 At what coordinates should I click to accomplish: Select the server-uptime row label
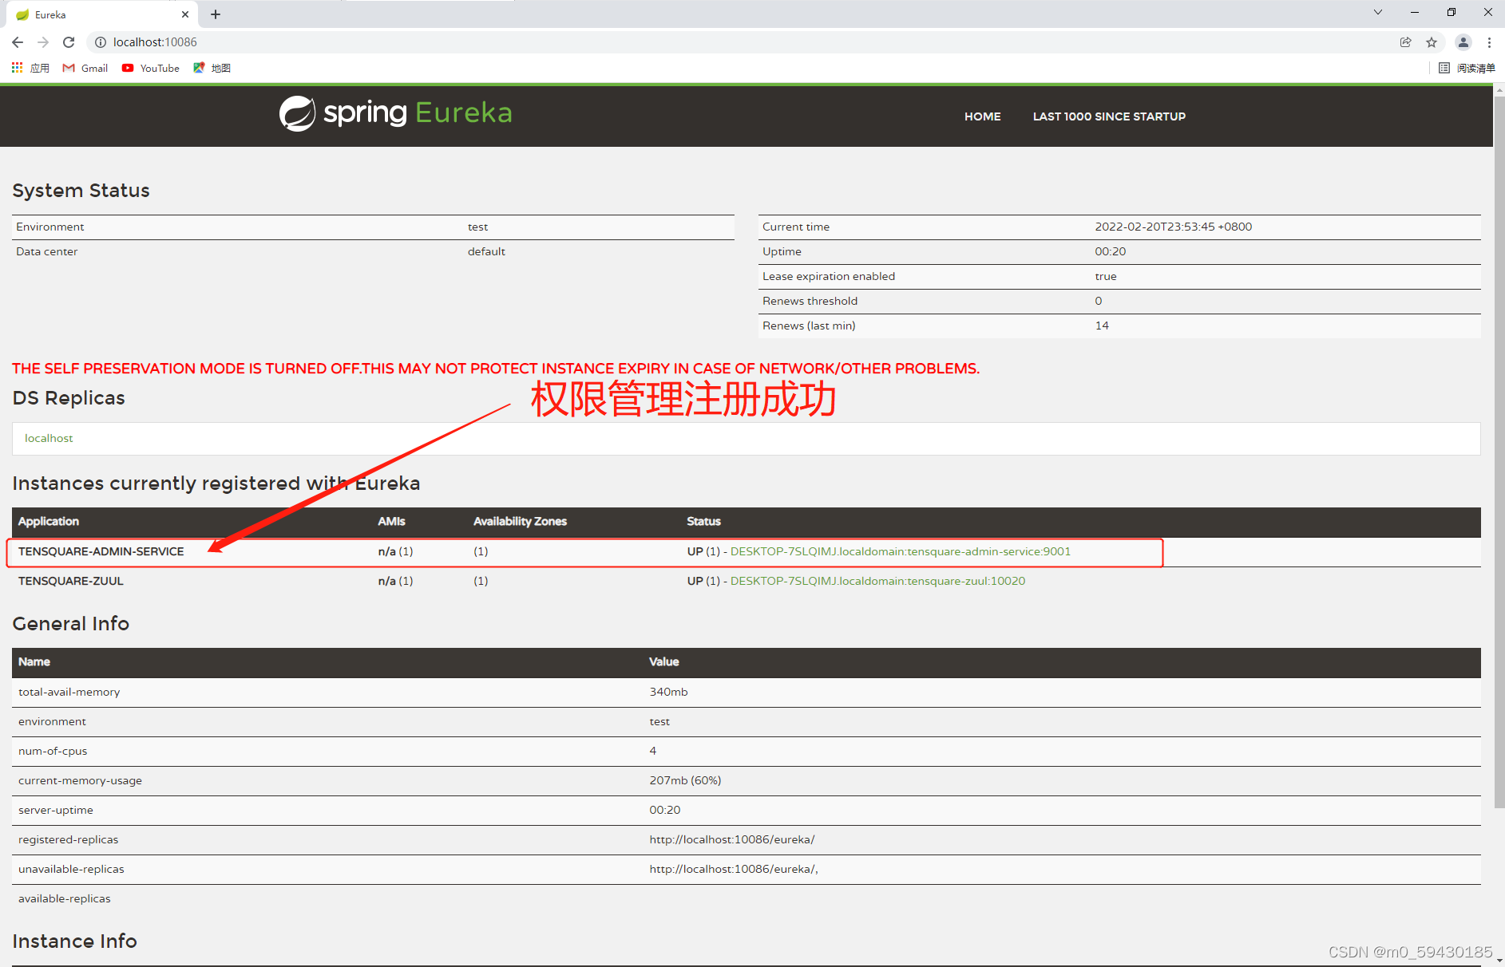pos(56,810)
